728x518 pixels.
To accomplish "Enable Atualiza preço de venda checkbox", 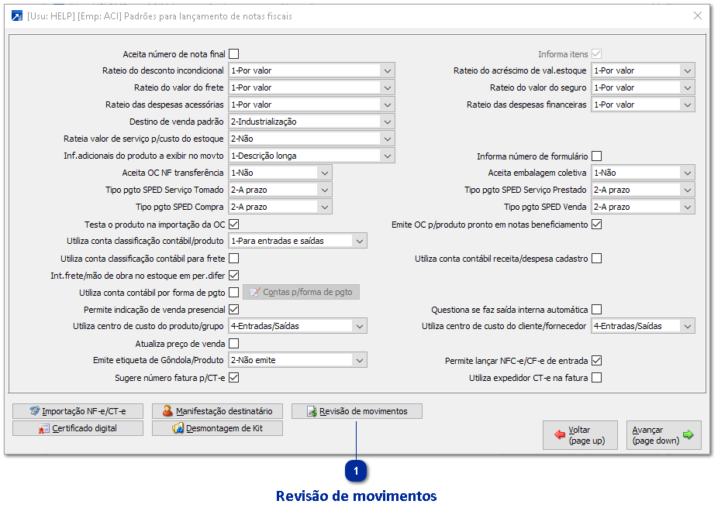I will click(x=234, y=344).
